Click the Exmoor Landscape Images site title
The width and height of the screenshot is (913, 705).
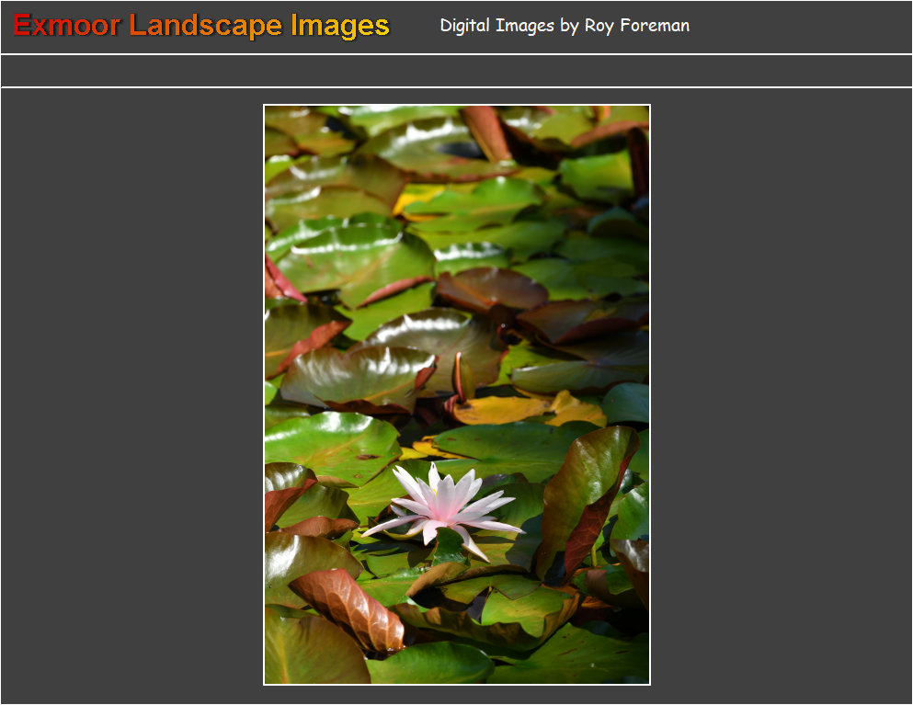(x=201, y=26)
